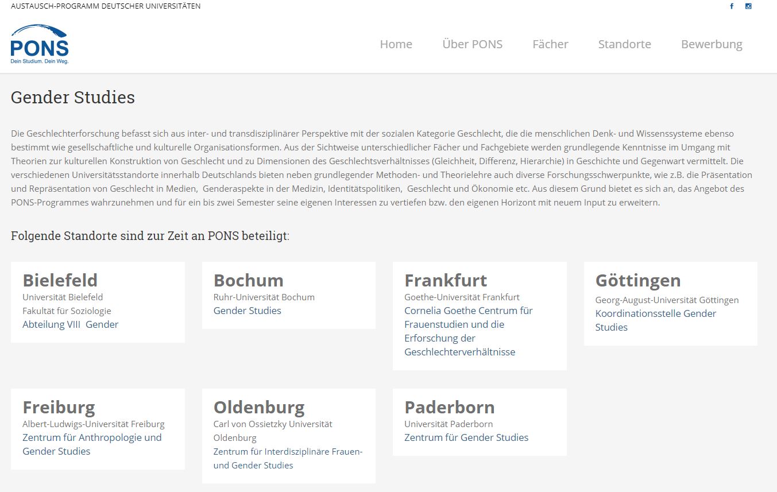Click the PONS logo
Viewport: 777px width, 492px height.
pyautogui.click(x=40, y=44)
